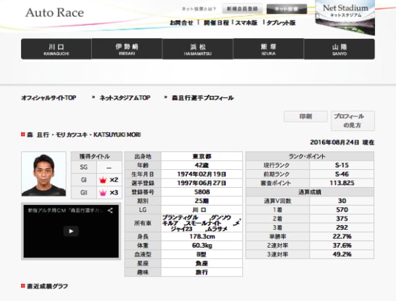
Task: Click 2着 count 375
Action: point(342,219)
